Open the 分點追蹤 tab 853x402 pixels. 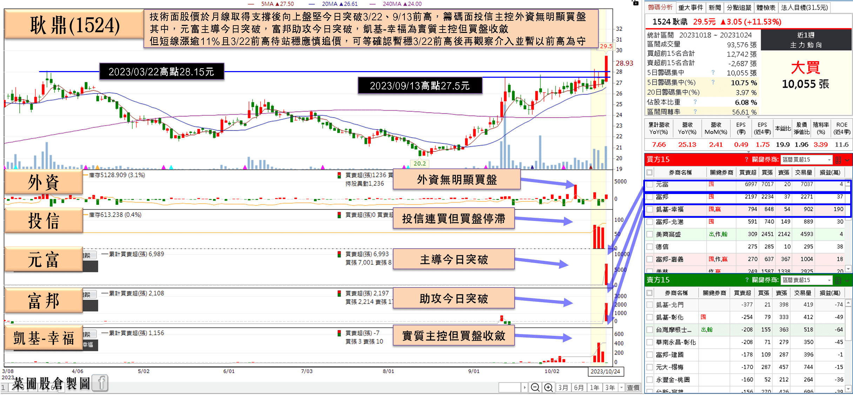pos(739,7)
